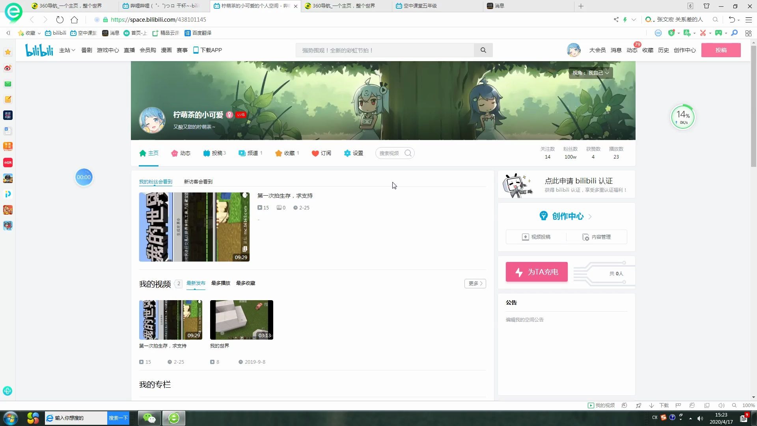Open the Weibo icon in left sidebar
The image size is (757, 426).
[7, 68]
